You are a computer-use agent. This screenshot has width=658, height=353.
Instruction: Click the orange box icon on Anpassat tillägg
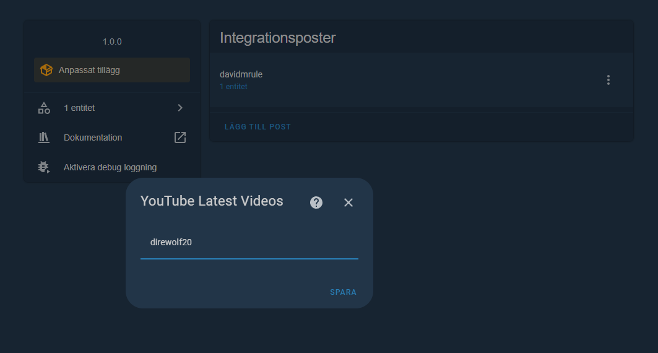[46, 70]
